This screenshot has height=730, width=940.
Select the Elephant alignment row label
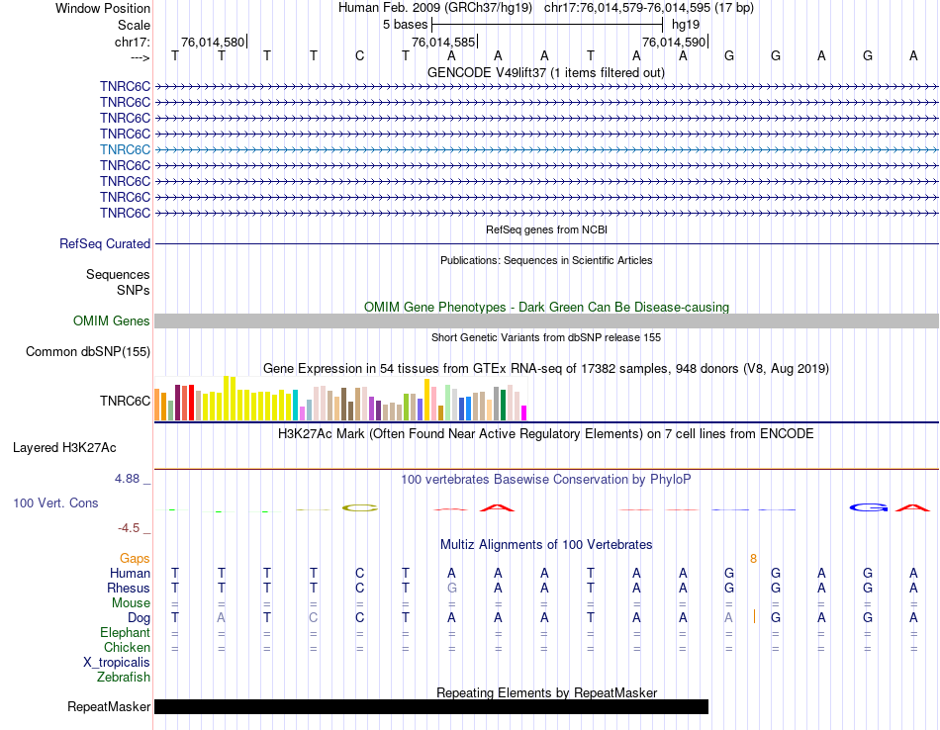click(125, 633)
